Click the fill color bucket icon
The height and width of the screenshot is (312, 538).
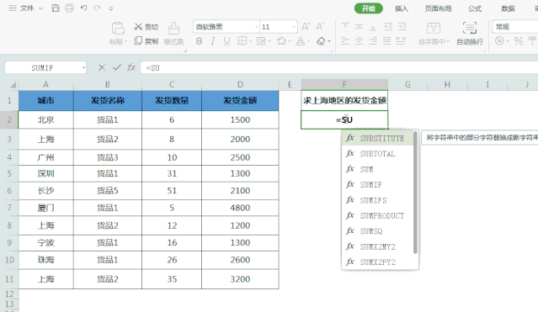pos(282,41)
